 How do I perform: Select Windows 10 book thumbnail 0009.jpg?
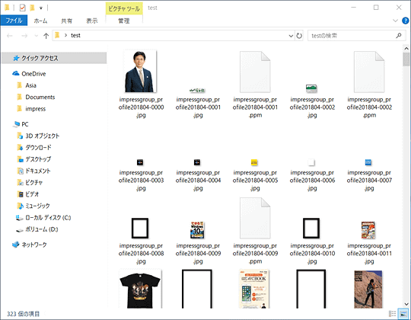(197, 230)
